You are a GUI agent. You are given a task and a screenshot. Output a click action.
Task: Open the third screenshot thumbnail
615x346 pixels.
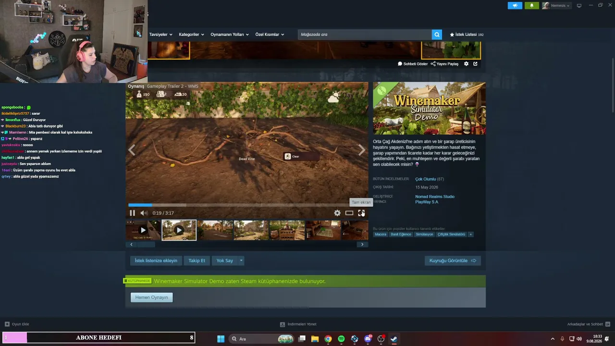point(215,230)
